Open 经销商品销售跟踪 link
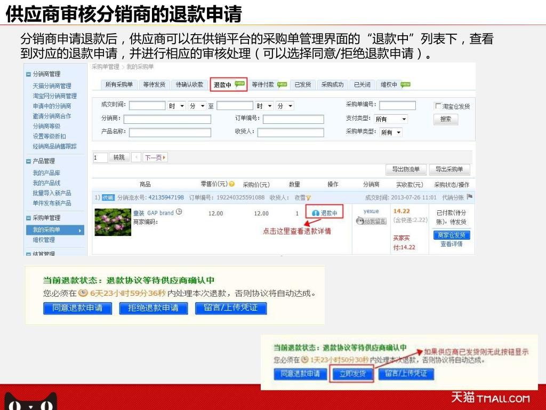This screenshot has width=546, height=410. (55, 146)
